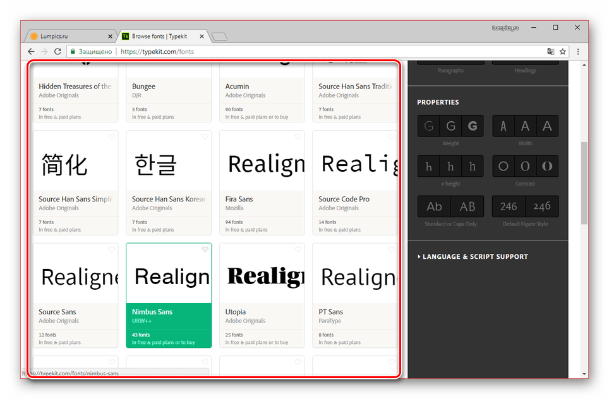Screen dimensions: 609x399
Task: Select old-style figures 246 option
Action: 542,206
